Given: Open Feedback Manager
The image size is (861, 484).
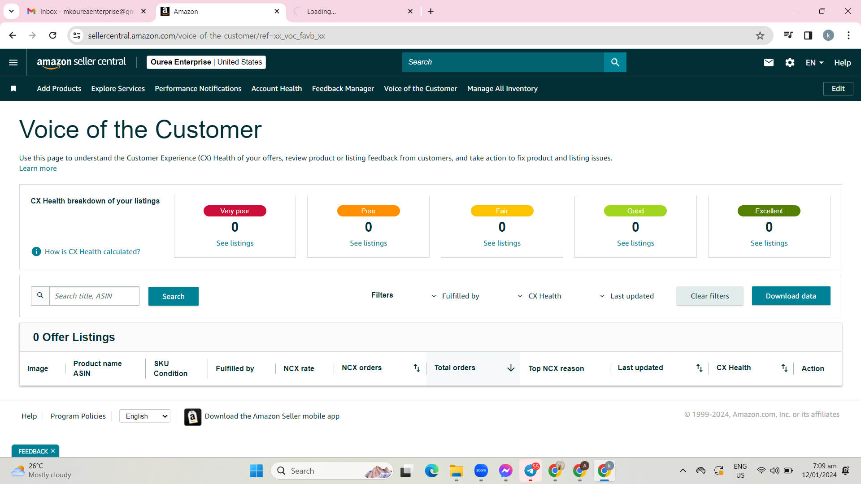Looking at the screenshot, I should click(x=343, y=89).
